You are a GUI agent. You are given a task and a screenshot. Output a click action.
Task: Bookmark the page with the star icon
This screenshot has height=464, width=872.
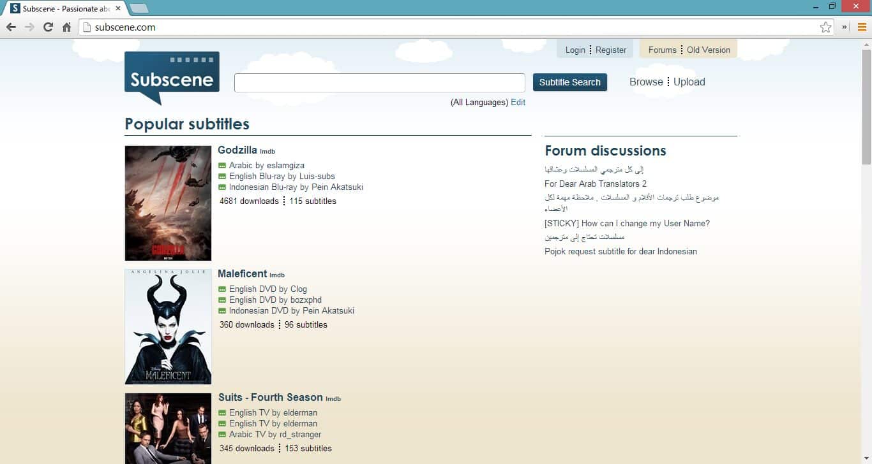point(825,27)
